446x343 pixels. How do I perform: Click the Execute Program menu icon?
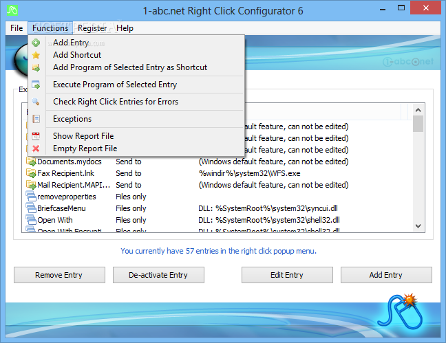[x=36, y=85]
